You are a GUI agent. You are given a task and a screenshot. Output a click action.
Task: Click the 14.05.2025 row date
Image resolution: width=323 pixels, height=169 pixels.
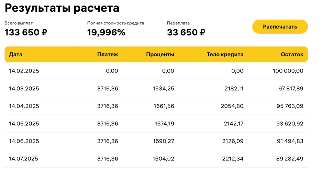coord(24,124)
